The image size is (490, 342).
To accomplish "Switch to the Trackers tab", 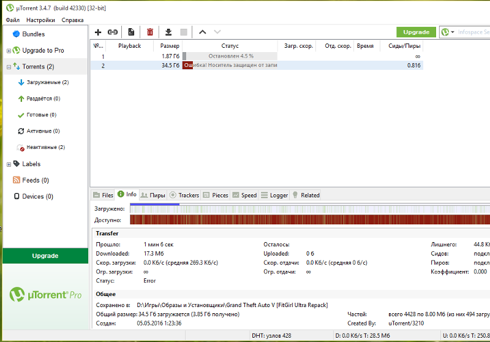I will [x=184, y=195].
